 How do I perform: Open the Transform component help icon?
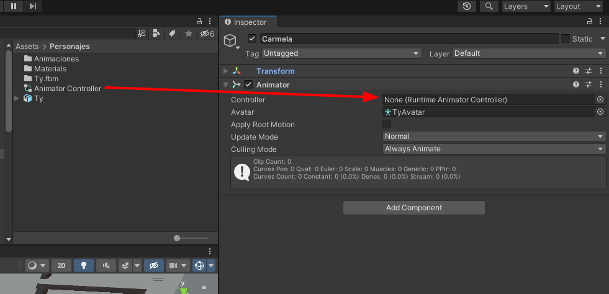tap(576, 71)
